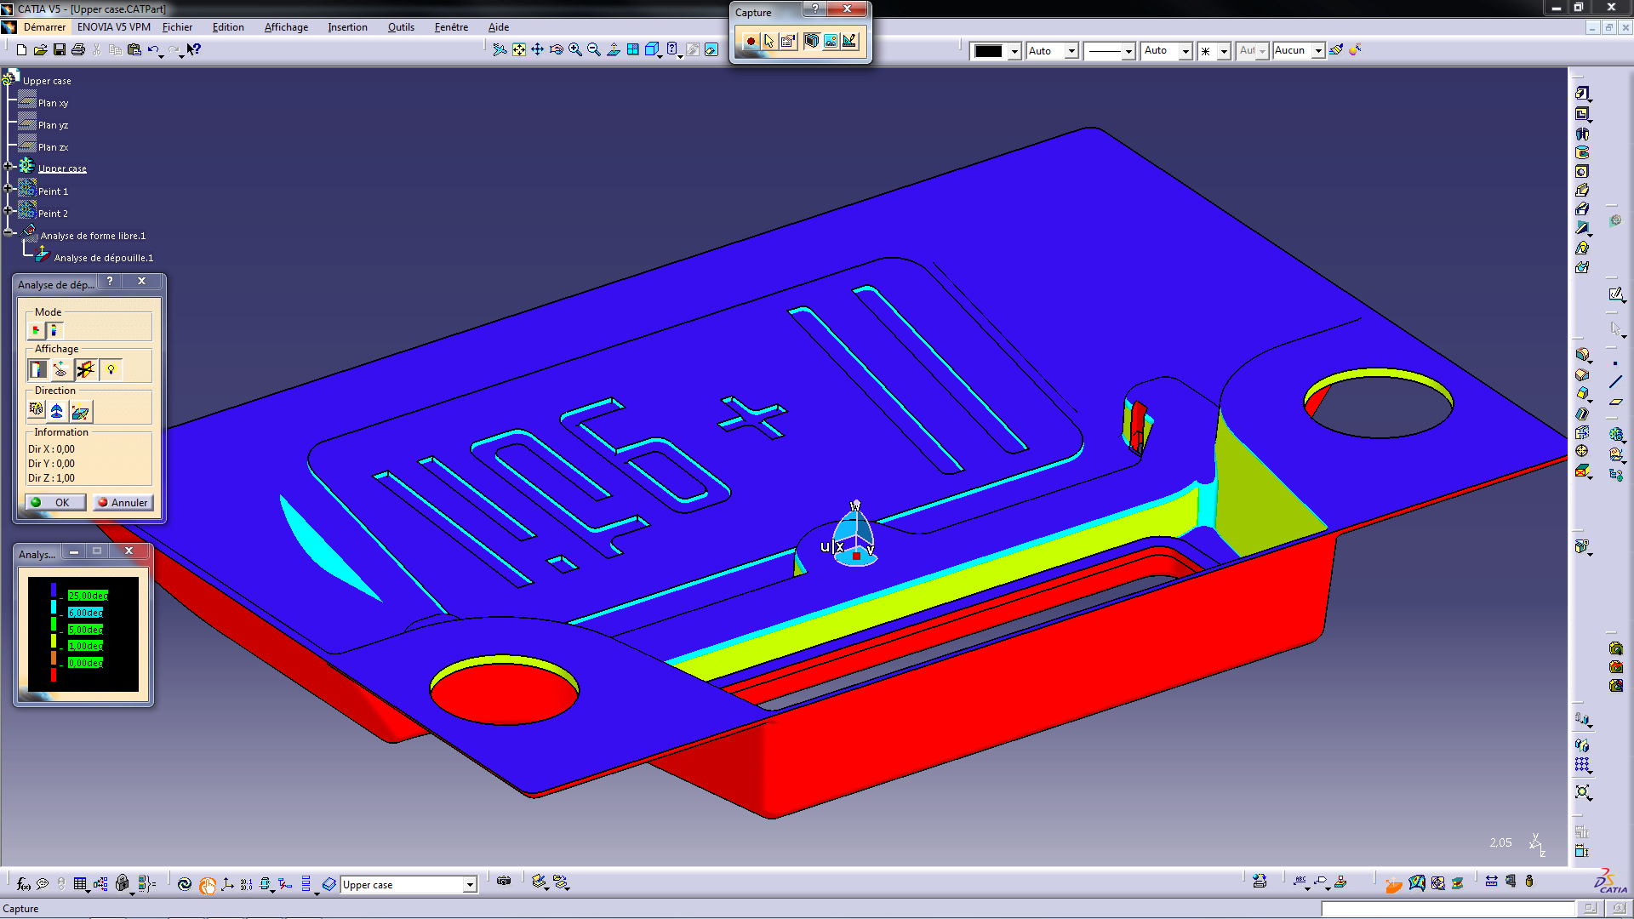Toggle the light effect bulb button
This screenshot has width=1634, height=919.
click(111, 369)
